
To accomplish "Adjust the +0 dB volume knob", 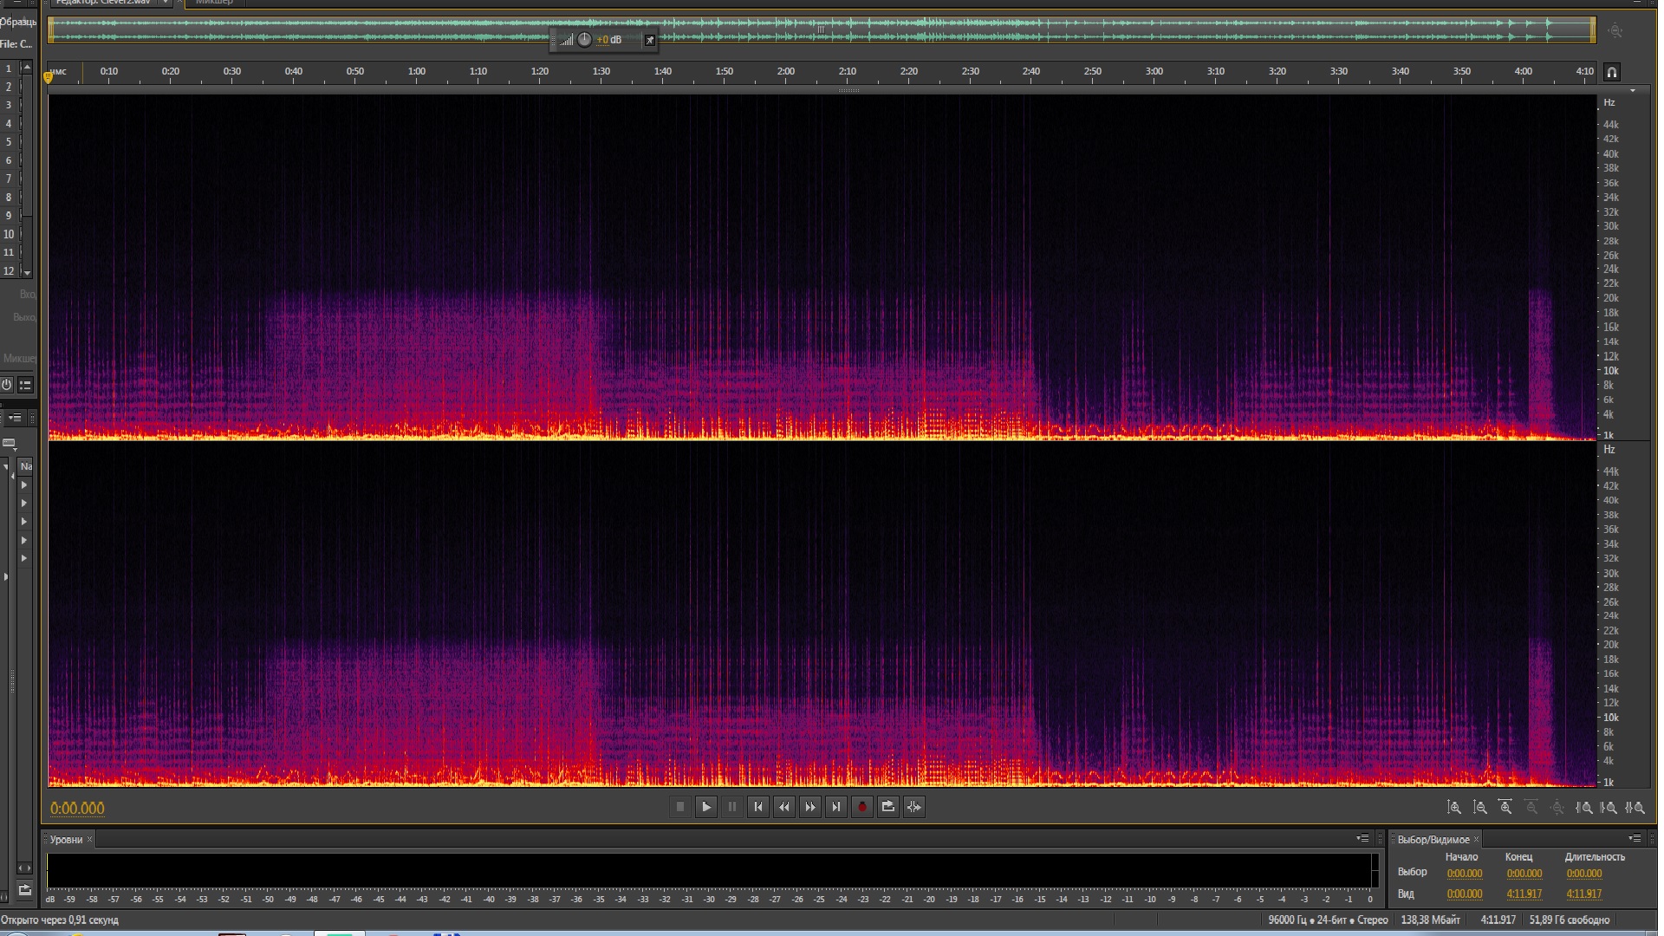I will 584,40.
